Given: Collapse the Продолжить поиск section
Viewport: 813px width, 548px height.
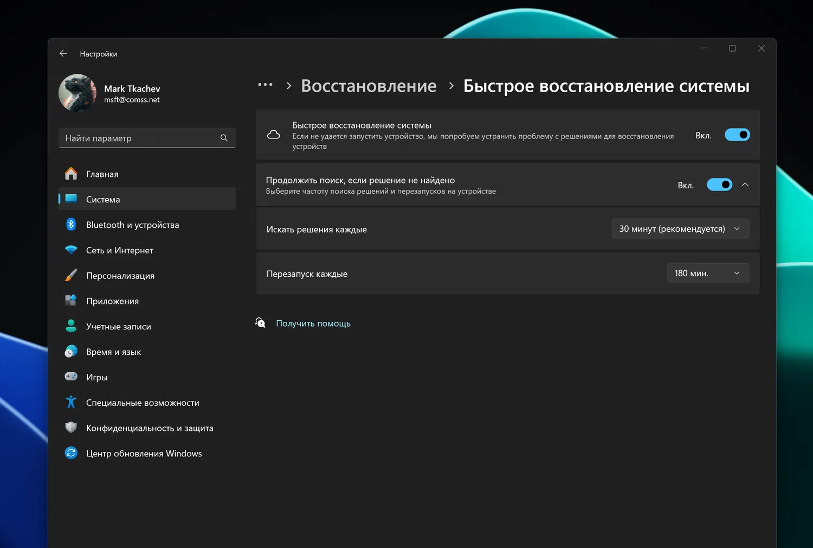Looking at the screenshot, I should tap(745, 184).
